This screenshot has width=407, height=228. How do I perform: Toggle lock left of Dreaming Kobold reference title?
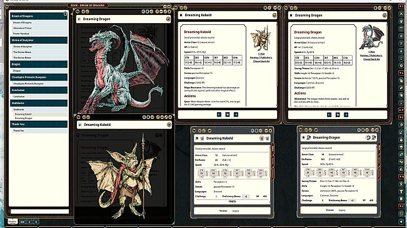(x=181, y=15)
